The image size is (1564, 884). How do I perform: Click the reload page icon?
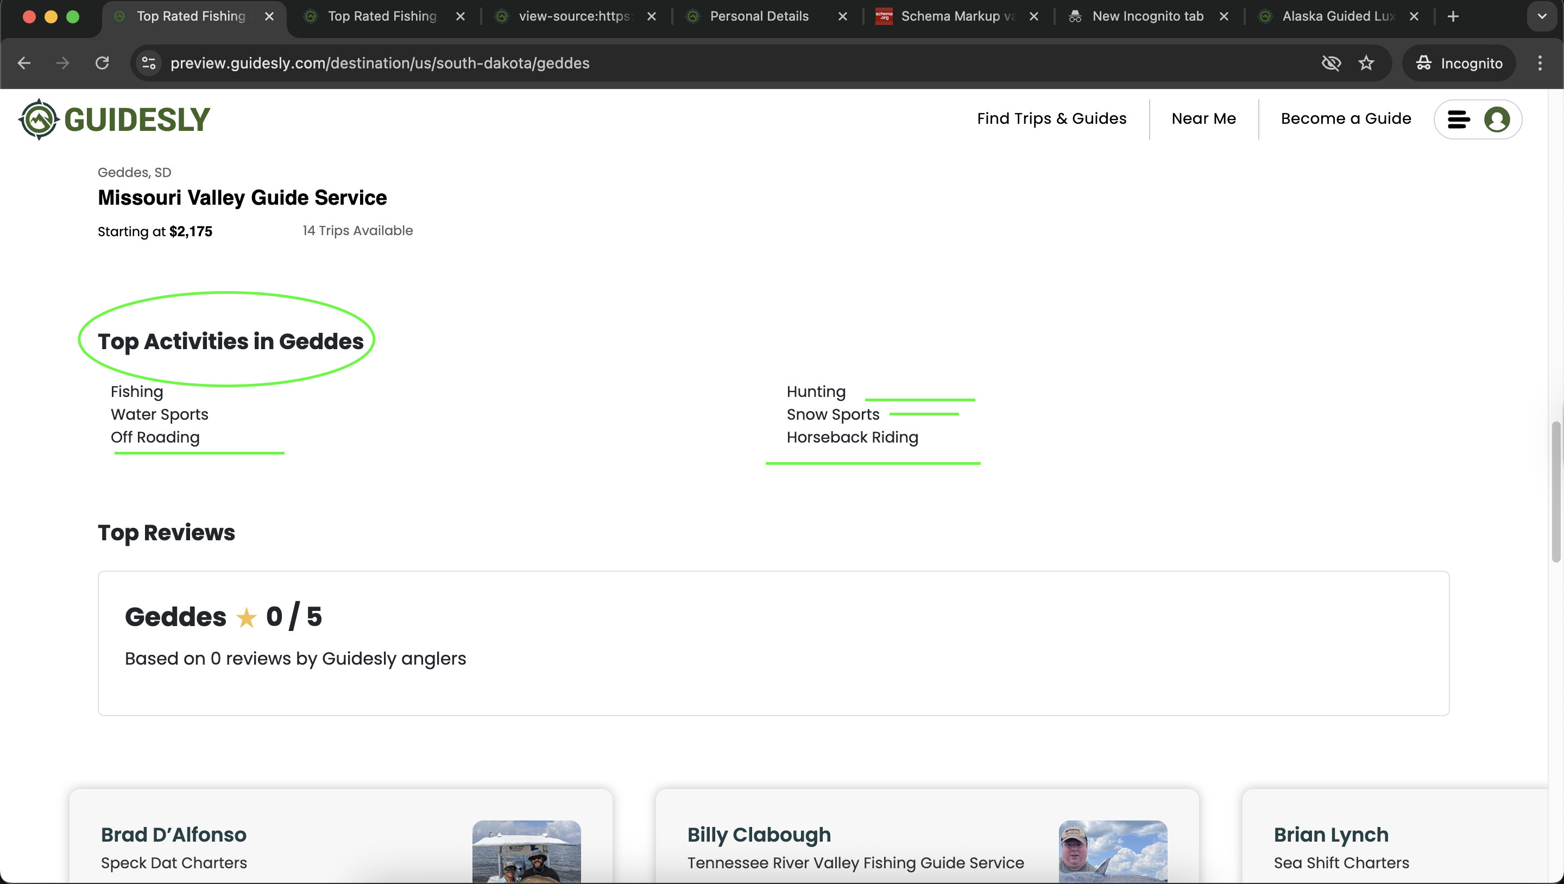[102, 63]
